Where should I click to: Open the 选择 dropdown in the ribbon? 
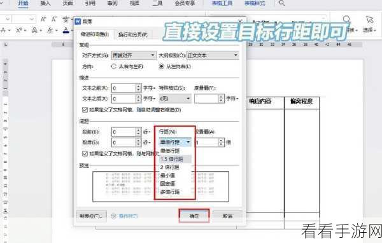coord(369,30)
